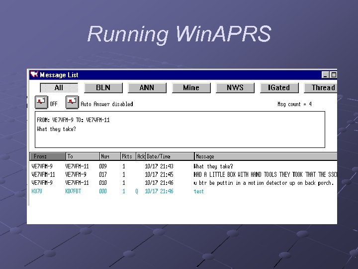Click message number 000 in KU7U row

tap(103, 191)
